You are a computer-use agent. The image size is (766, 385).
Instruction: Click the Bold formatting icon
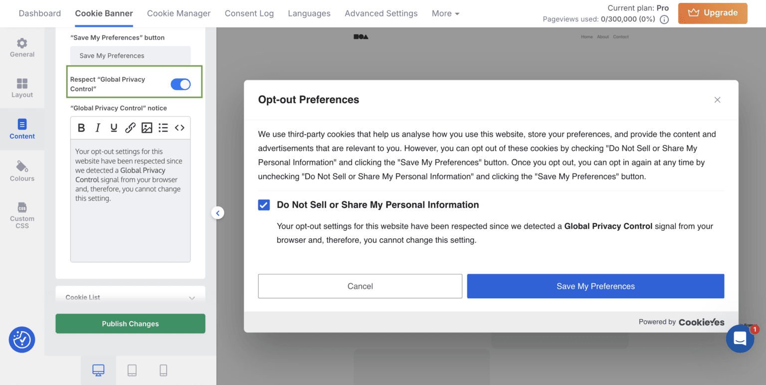tap(81, 128)
